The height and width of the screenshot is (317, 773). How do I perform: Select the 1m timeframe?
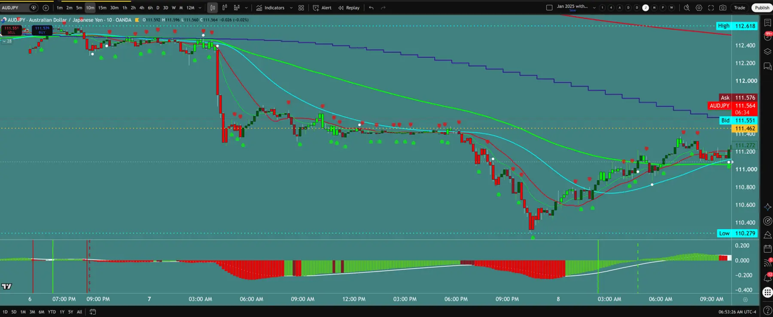(60, 8)
